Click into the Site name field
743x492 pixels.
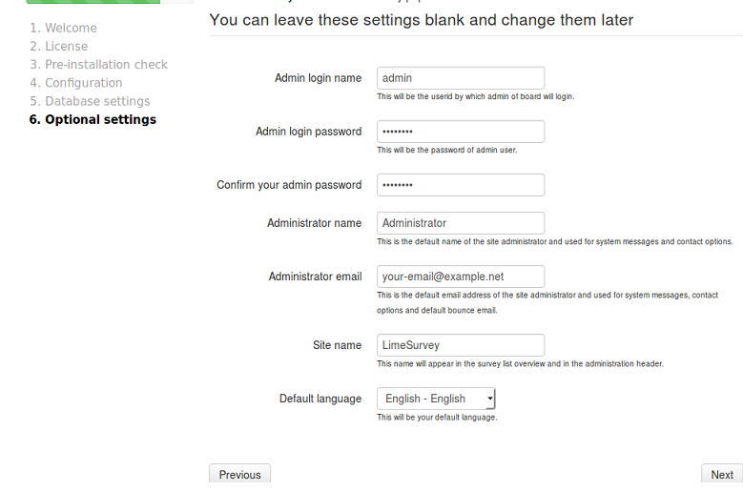(461, 345)
